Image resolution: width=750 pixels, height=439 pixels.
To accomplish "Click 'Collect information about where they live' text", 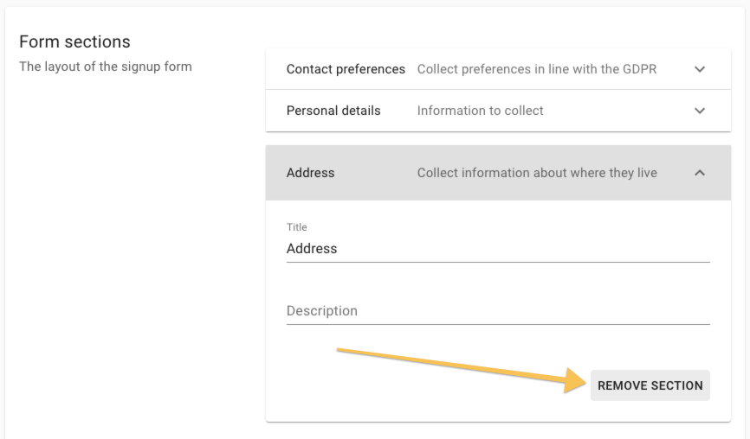I will coord(537,173).
